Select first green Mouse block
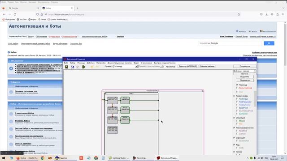This screenshot has width=287, height=161. point(125,100)
